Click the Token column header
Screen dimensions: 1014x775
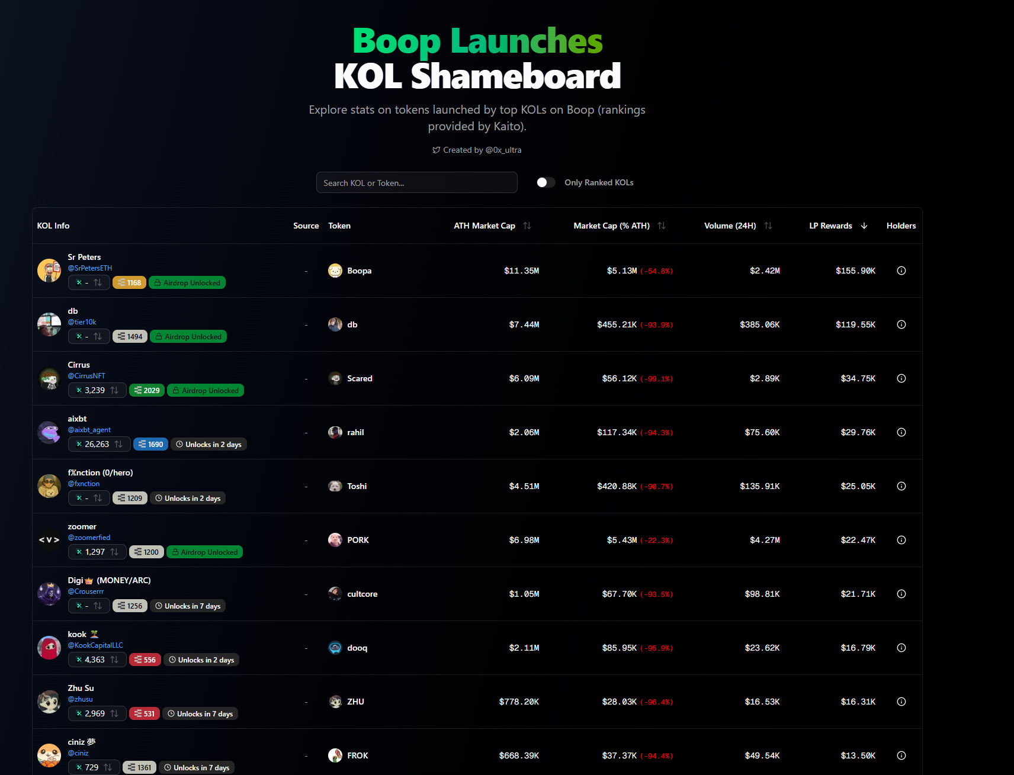[339, 226]
